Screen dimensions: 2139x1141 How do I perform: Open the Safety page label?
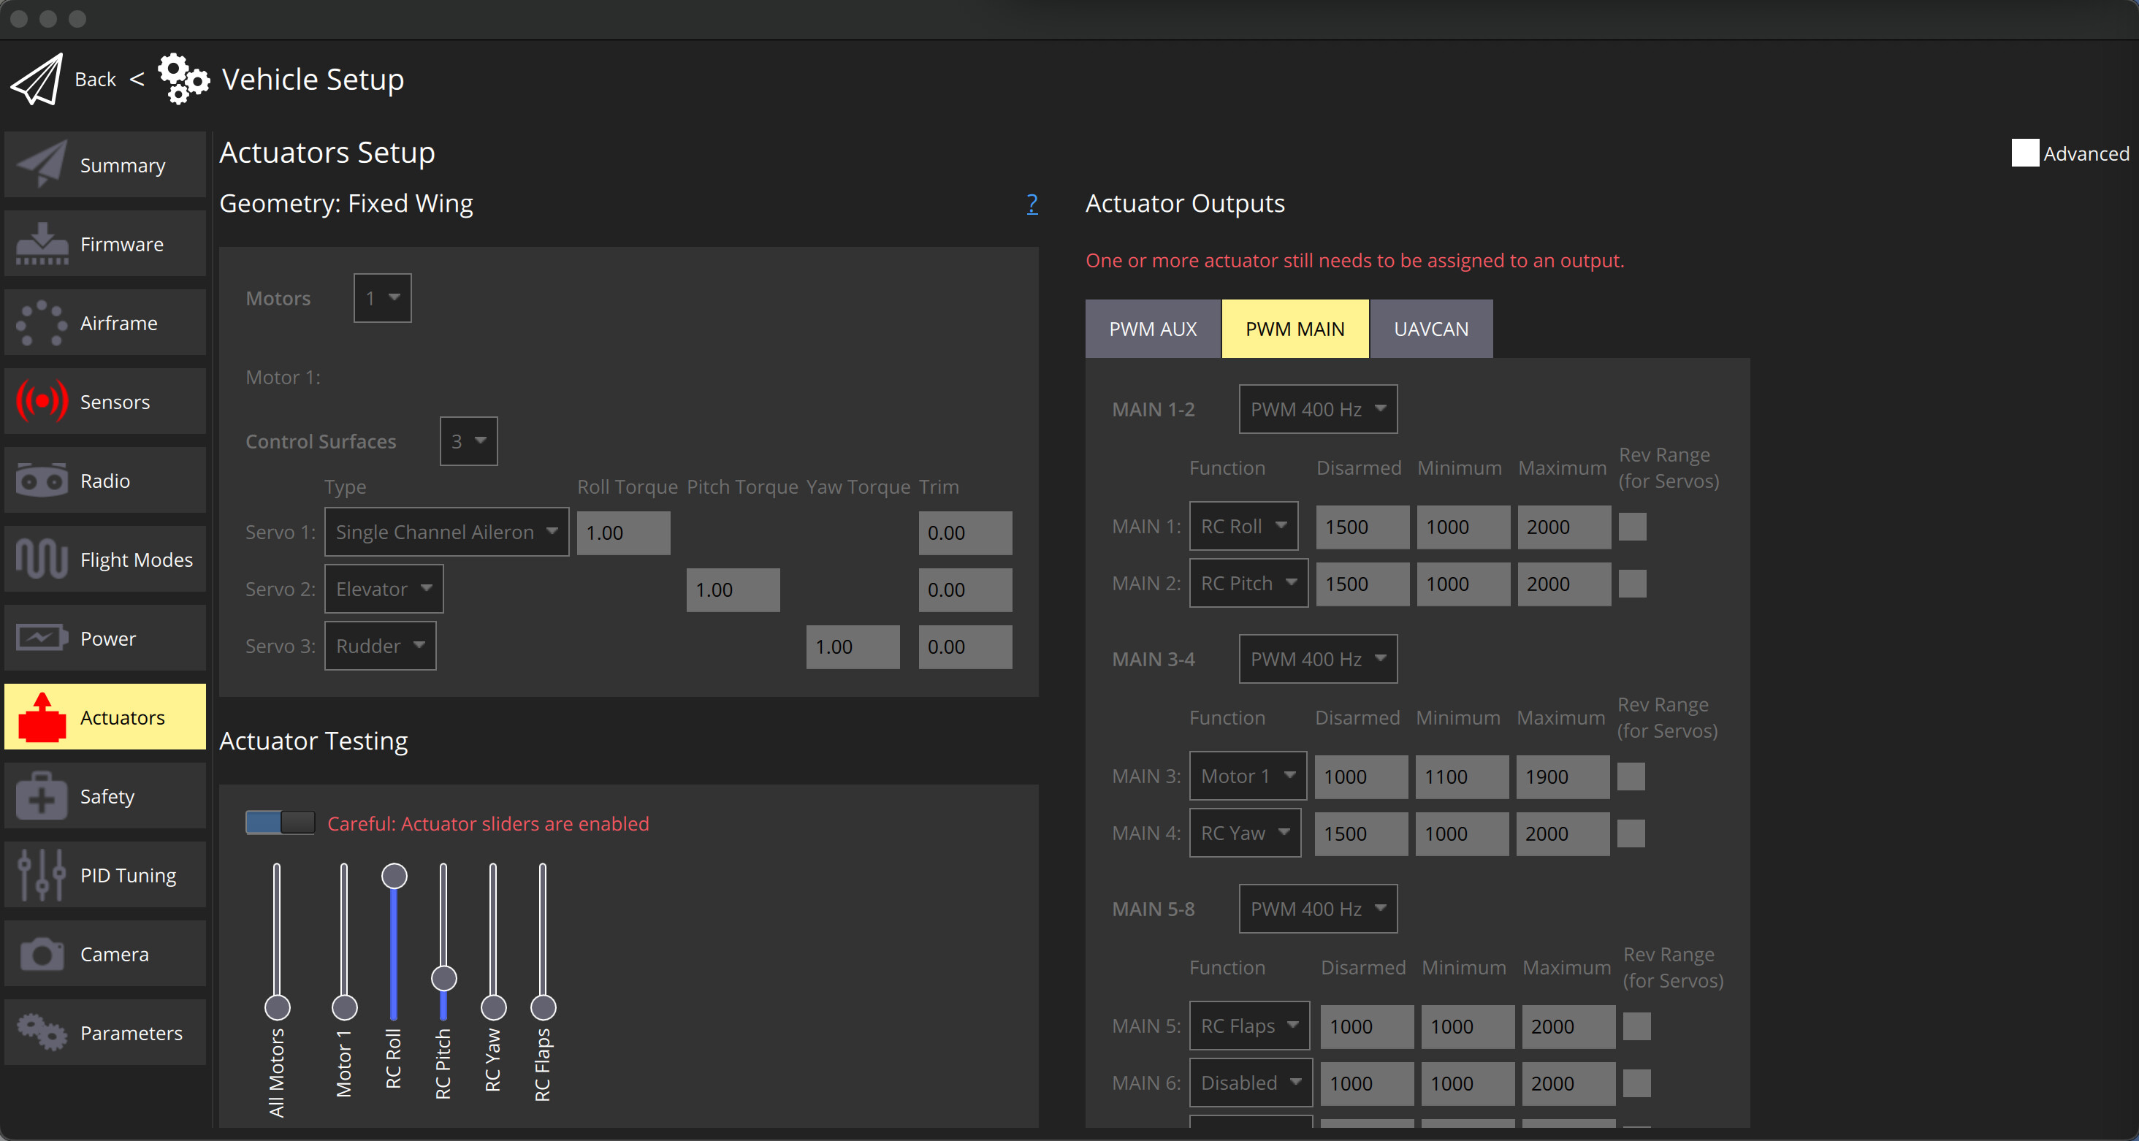pos(107,796)
